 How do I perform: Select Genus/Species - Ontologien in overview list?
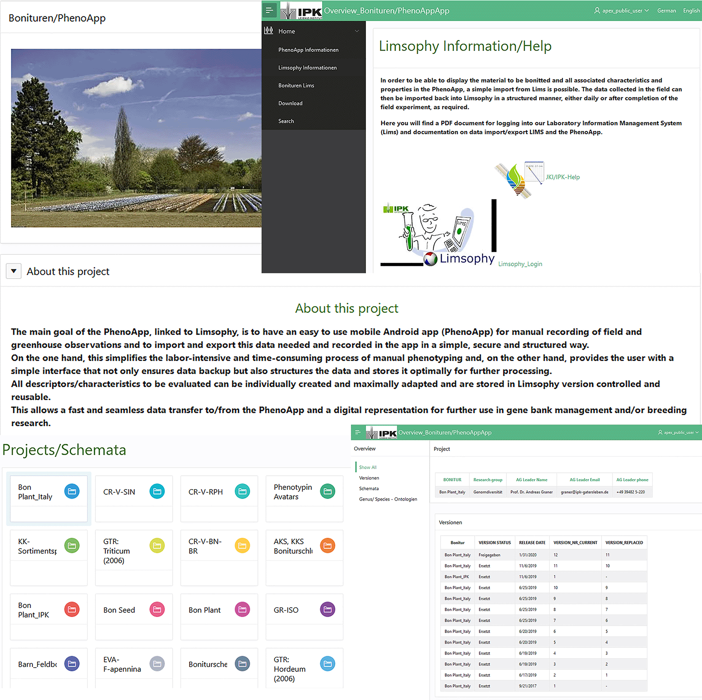(388, 499)
